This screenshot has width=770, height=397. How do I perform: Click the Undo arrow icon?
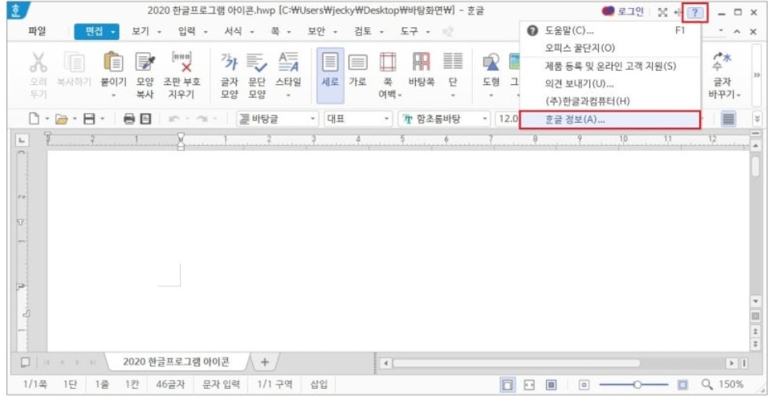[173, 119]
